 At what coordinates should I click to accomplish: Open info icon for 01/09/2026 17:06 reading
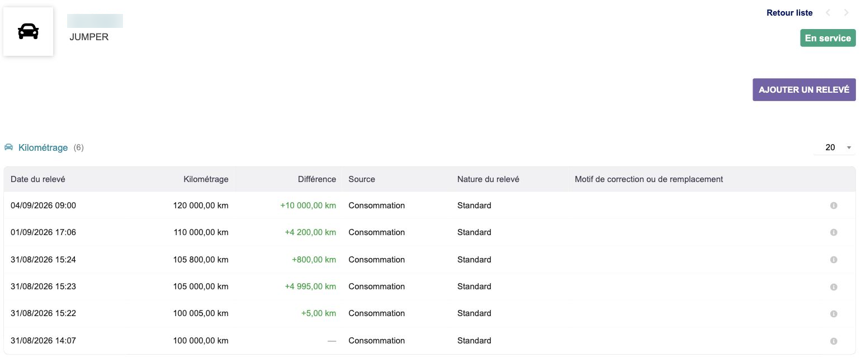point(834,232)
